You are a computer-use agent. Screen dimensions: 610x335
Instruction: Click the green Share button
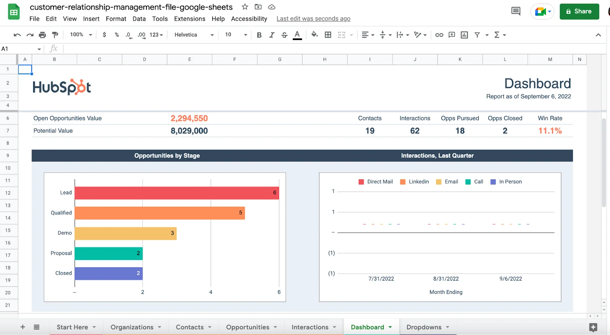coord(579,11)
